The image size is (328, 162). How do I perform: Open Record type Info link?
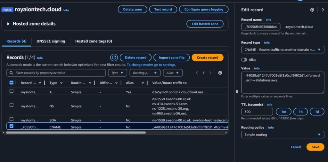267,42
